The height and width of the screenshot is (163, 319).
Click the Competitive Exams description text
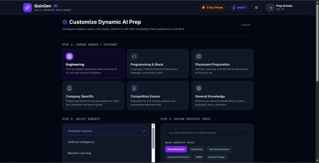pyautogui.click(x=153, y=103)
